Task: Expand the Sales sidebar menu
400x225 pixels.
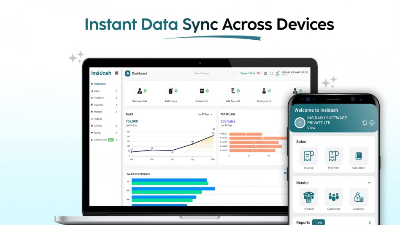Action: [x=104, y=91]
